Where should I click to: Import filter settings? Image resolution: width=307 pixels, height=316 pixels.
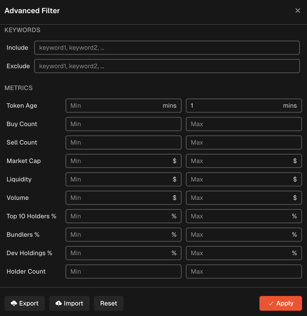pos(69,303)
